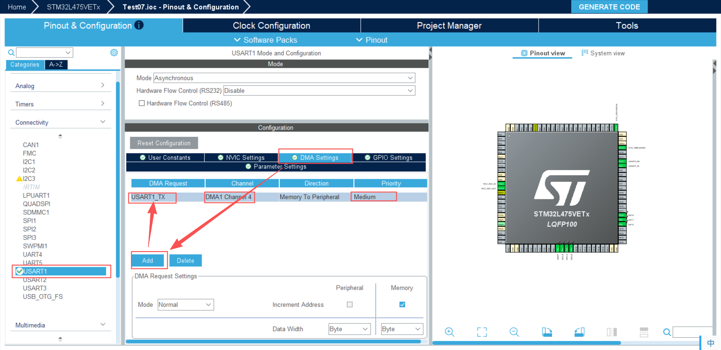Viewport: 721px width, 350px height.
Task: Expand the Analog category
Action: (x=60, y=86)
